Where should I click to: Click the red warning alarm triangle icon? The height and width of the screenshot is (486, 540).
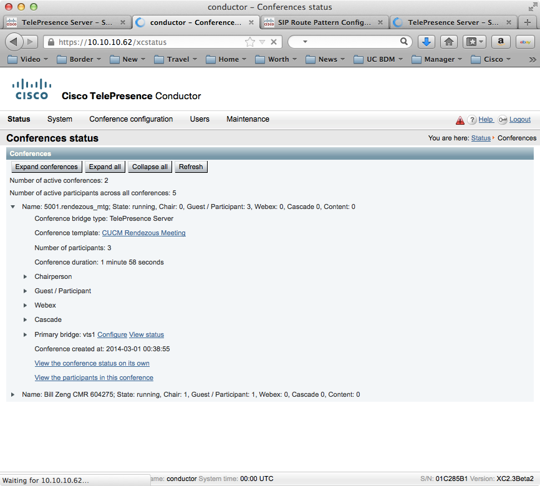pyautogui.click(x=460, y=120)
